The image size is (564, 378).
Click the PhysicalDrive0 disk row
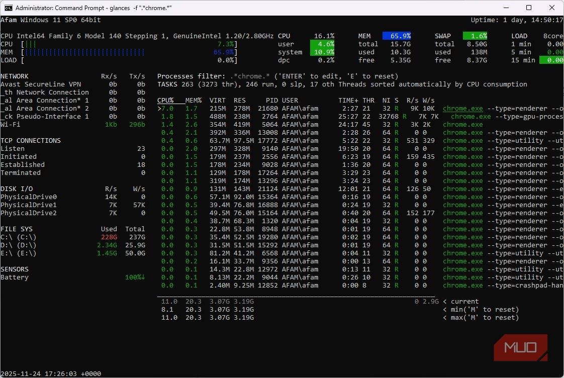pos(73,197)
